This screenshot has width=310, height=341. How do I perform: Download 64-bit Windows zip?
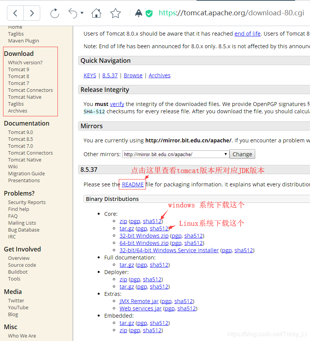[x=144, y=243]
